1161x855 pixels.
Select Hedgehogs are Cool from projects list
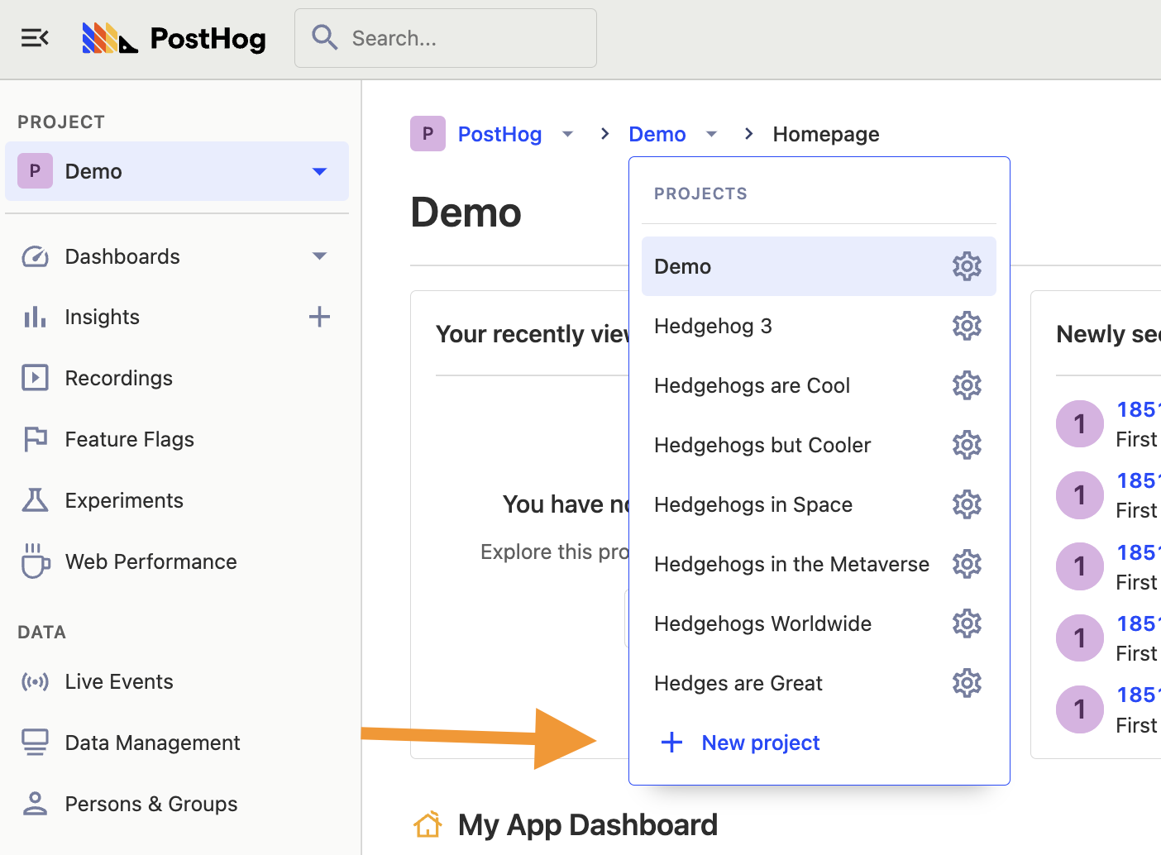(752, 385)
